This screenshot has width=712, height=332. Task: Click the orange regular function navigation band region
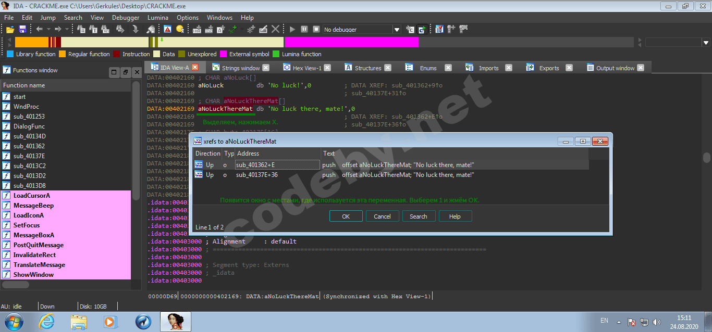[32, 43]
